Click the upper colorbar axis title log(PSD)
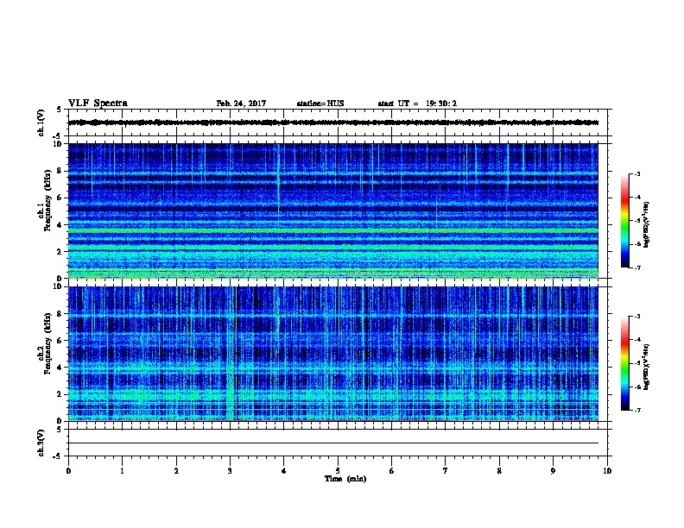Screen dimensions: 684x528 [x=647, y=224]
